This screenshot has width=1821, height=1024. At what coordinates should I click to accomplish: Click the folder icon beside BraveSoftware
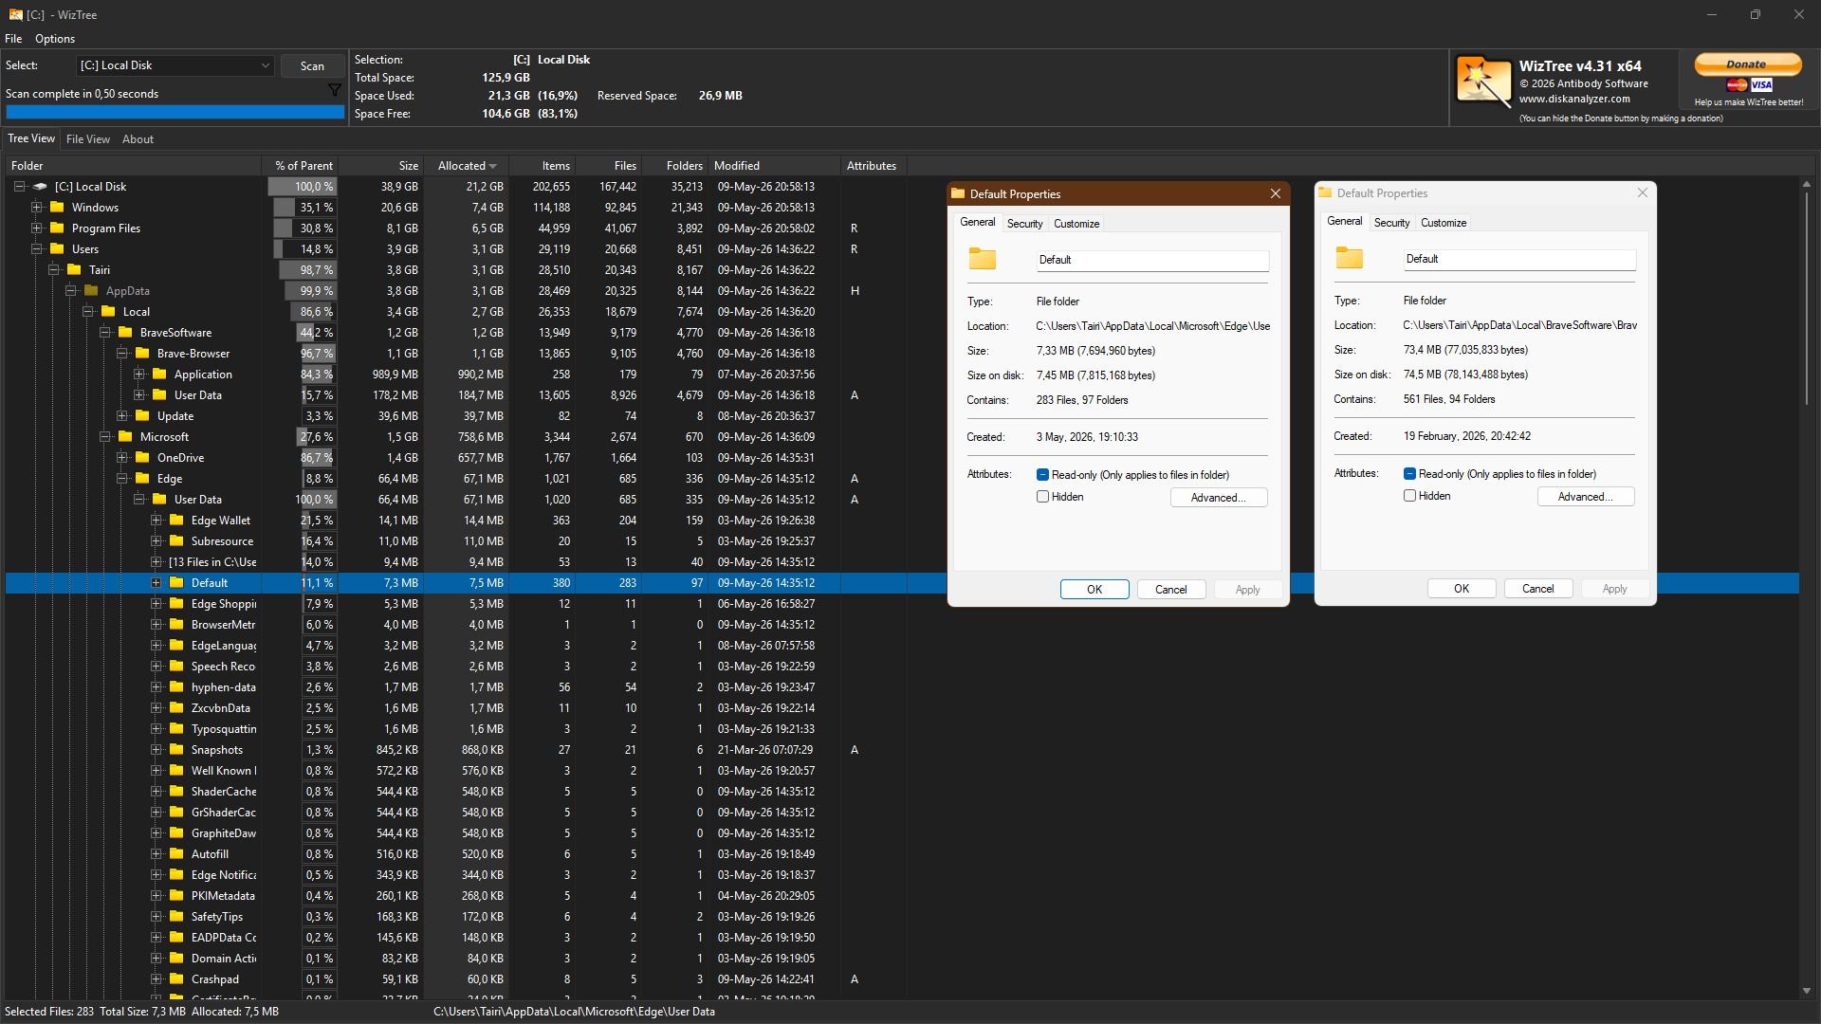125,332
